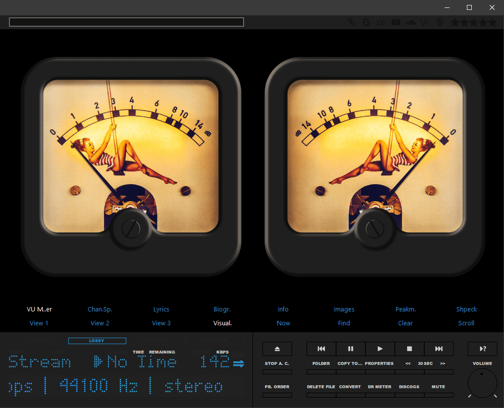Open the podcast icon

click(440, 22)
